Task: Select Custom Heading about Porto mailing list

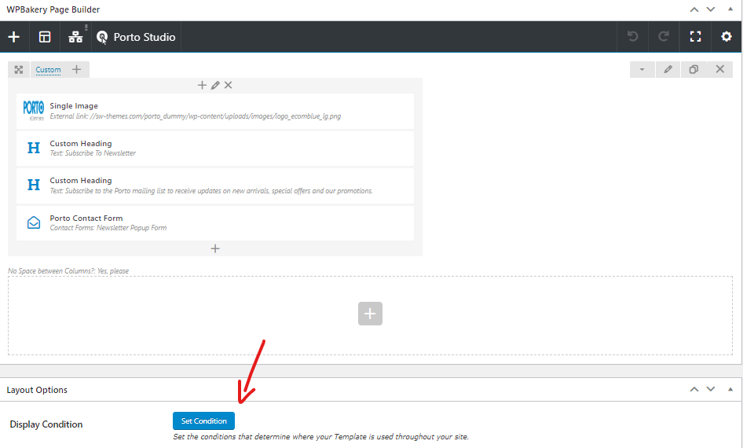Action: click(215, 185)
